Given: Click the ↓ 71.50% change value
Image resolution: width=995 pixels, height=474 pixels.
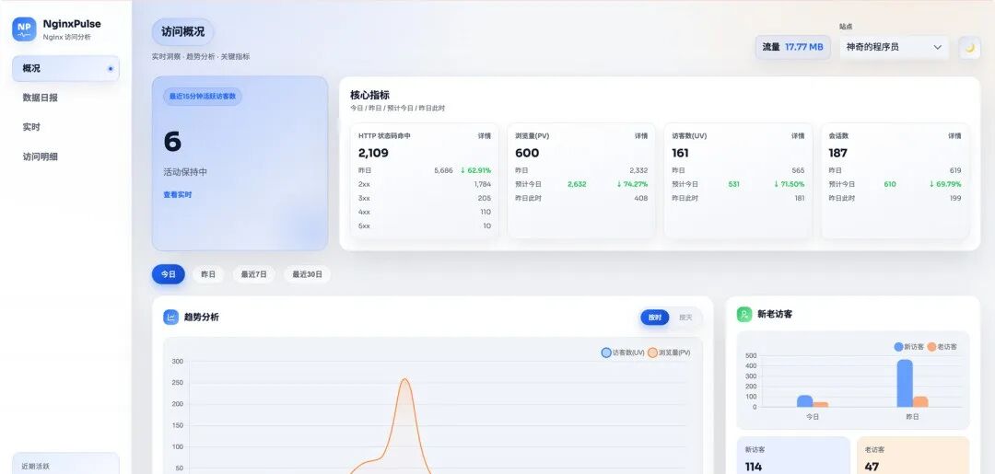Looking at the screenshot, I should [x=790, y=184].
